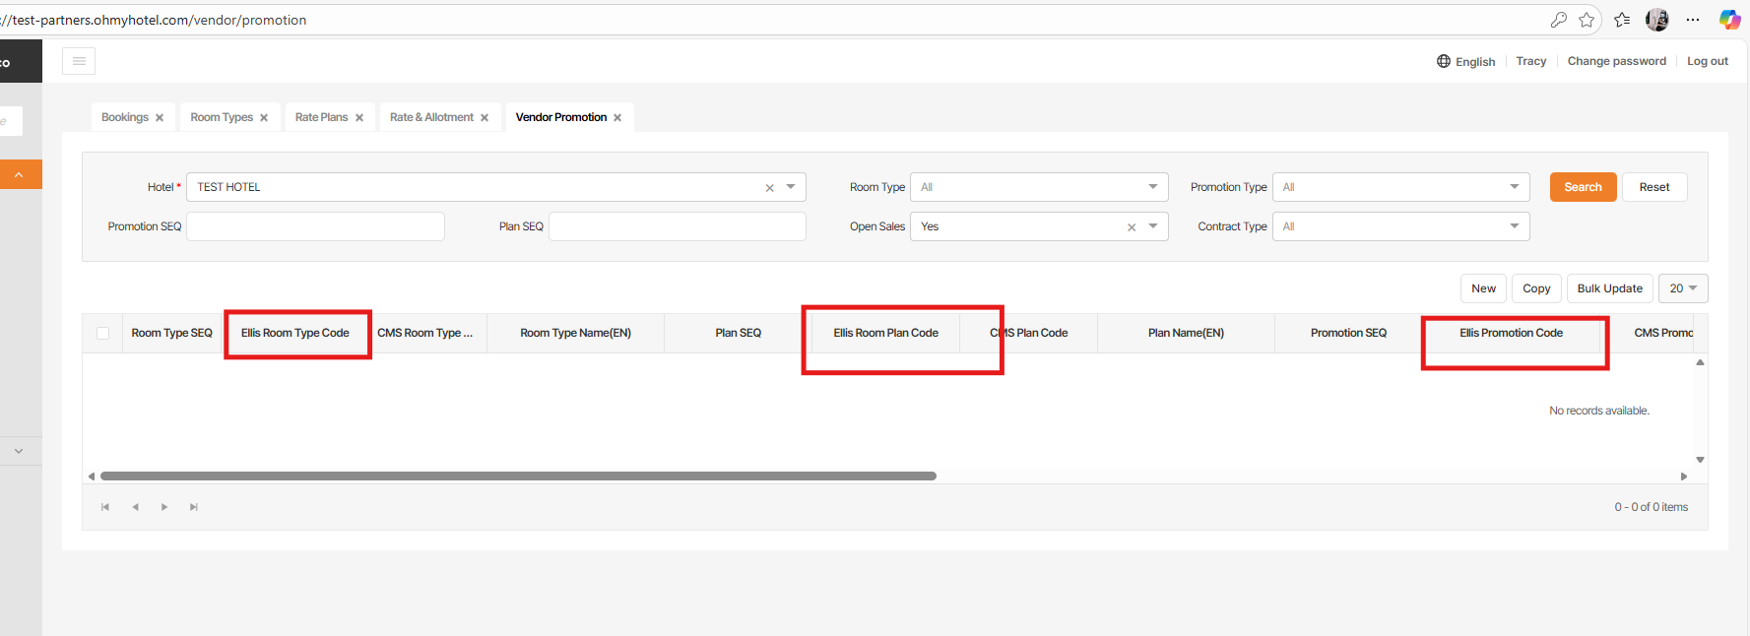Close the Rate & Allotment tab

pyautogui.click(x=485, y=118)
